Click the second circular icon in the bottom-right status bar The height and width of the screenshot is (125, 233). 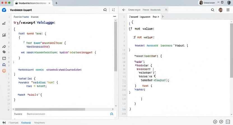(x=221, y=122)
